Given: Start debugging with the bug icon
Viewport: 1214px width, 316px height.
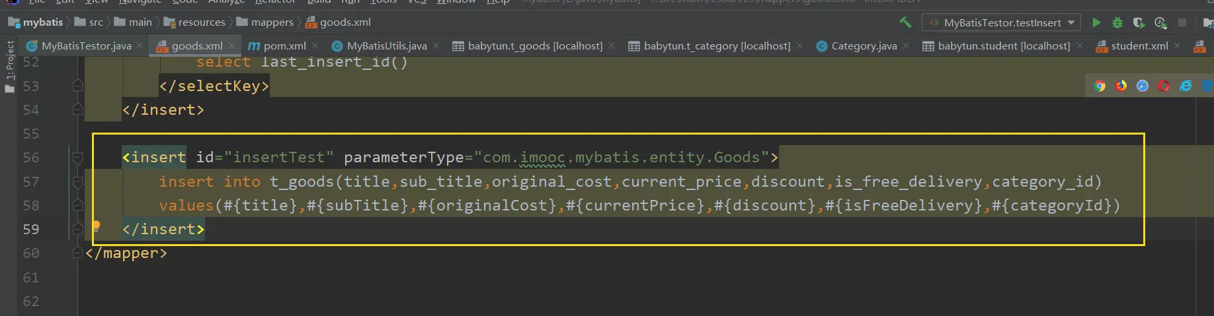Looking at the screenshot, I should tap(1117, 22).
